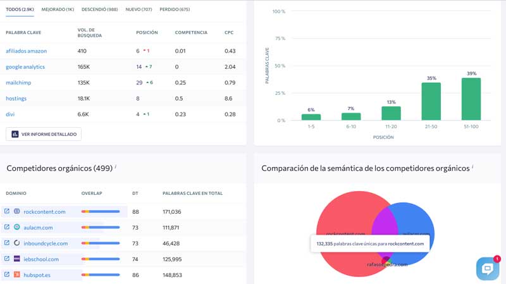This screenshot has width=506, height=284.
Task: Switch to the Mejorado (1K) tab
Action: click(58, 9)
